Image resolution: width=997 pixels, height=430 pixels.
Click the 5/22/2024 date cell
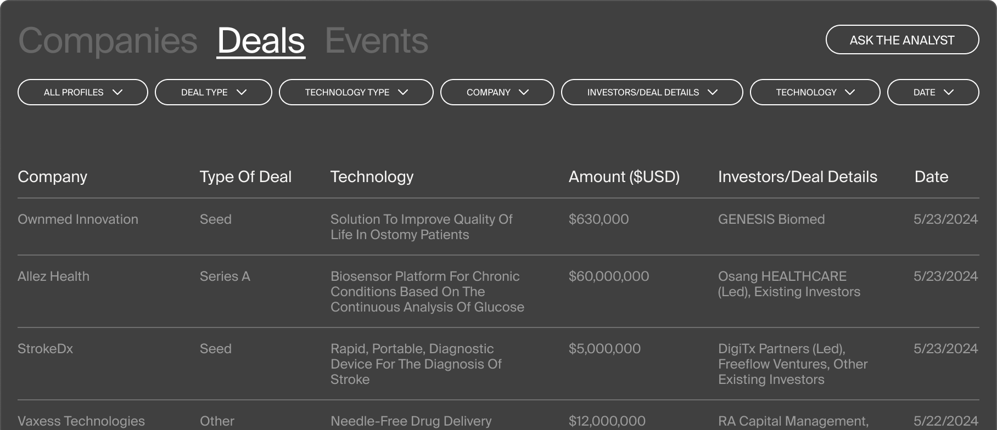pyautogui.click(x=945, y=421)
